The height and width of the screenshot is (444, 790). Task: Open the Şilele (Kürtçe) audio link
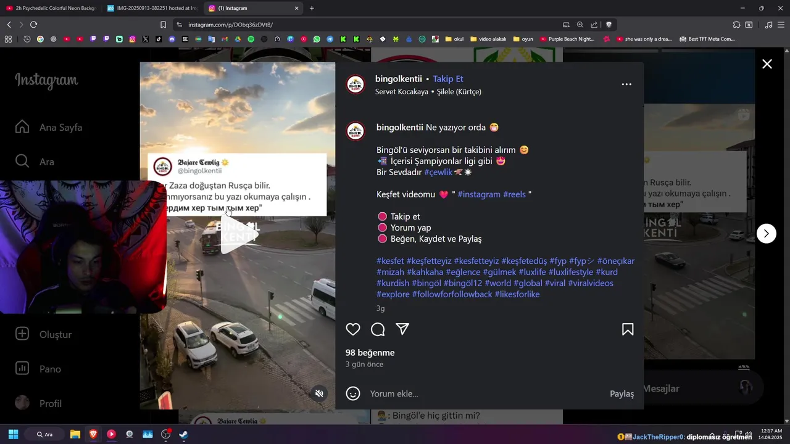[459, 91]
